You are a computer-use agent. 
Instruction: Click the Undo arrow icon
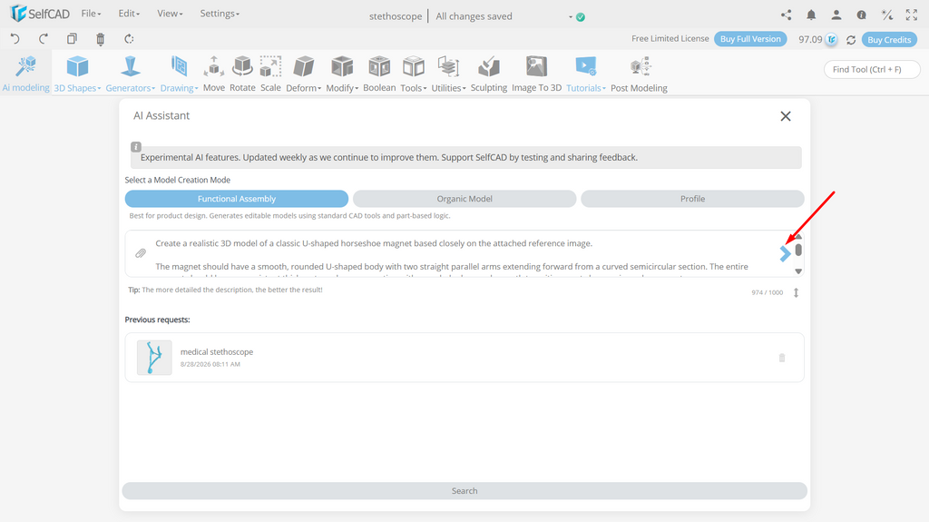click(15, 39)
